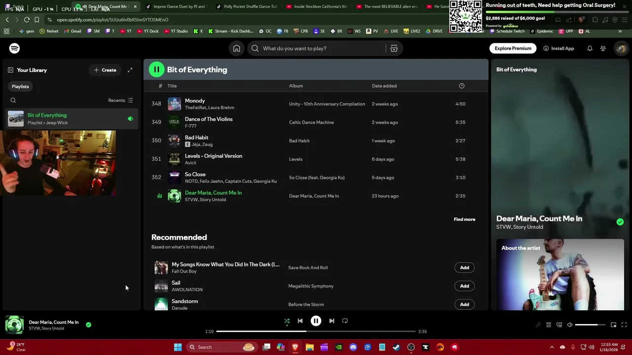Click the browser address bar URL
This screenshot has height=355, width=632.
click(113, 20)
